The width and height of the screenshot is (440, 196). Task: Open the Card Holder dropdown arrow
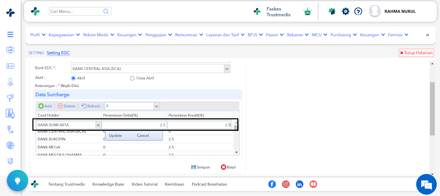pos(98,125)
